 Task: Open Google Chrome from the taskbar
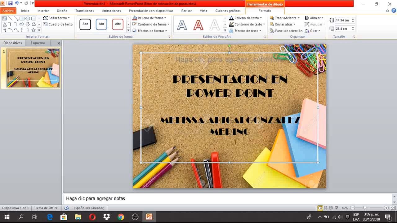click(x=121, y=217)
